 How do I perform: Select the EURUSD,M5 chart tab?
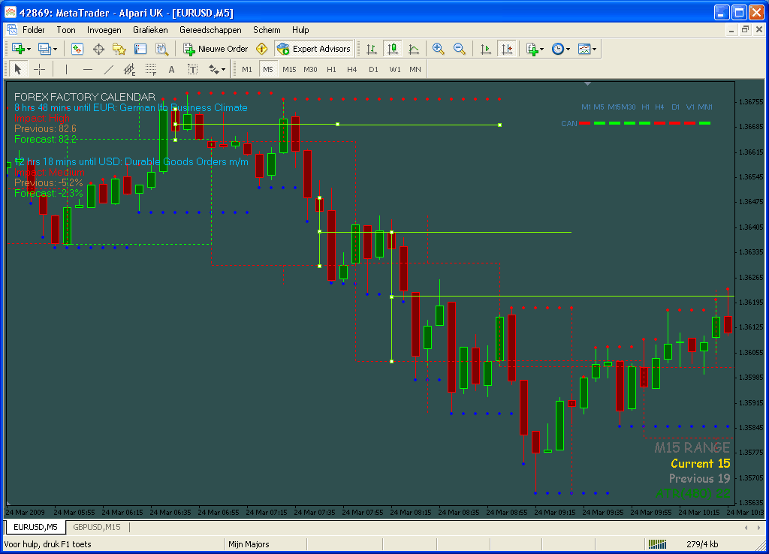(x=35, y=527)
